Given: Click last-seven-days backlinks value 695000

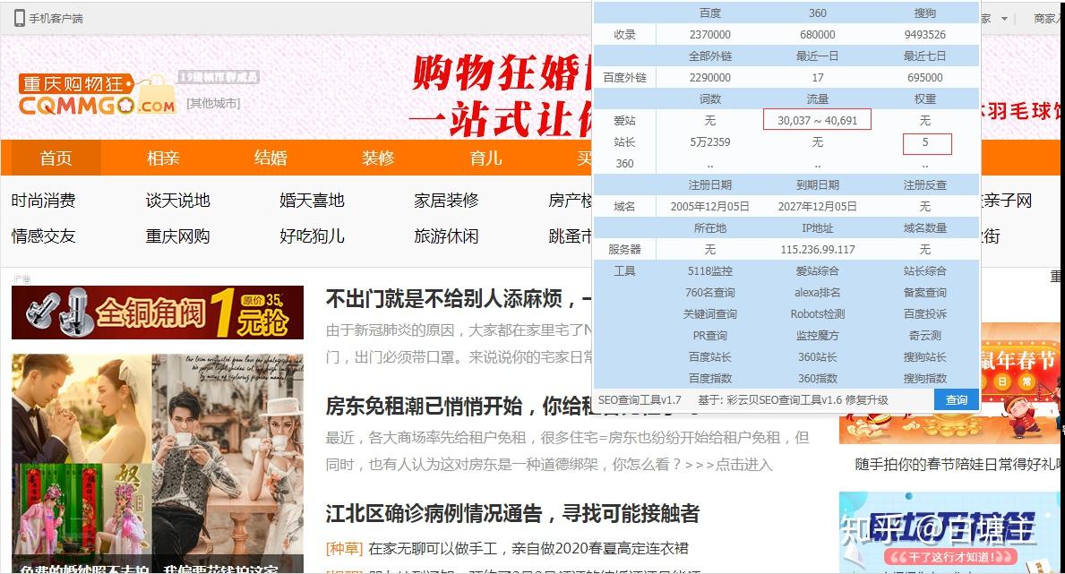Looking at the screenshot, I should [924, 77].
